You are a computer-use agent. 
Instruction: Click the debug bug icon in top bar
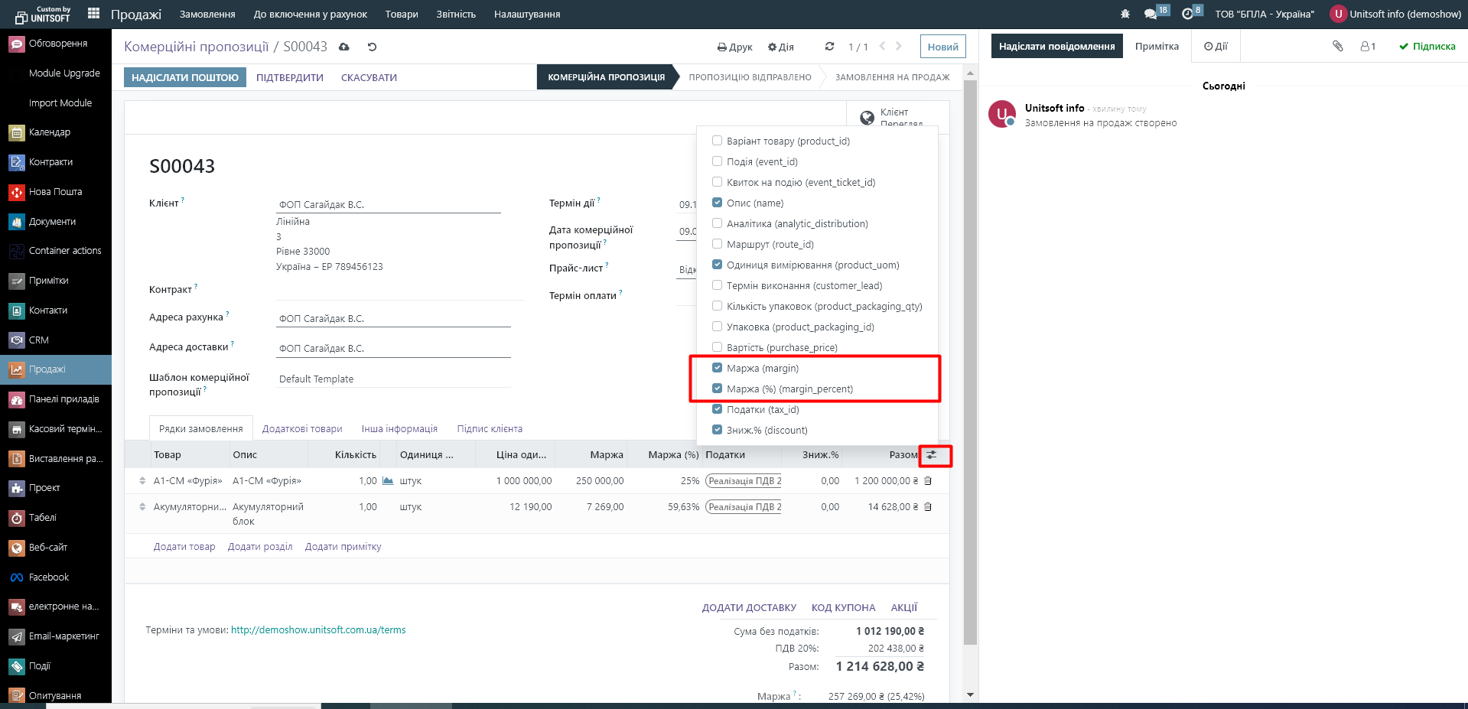pos(1125,14)
